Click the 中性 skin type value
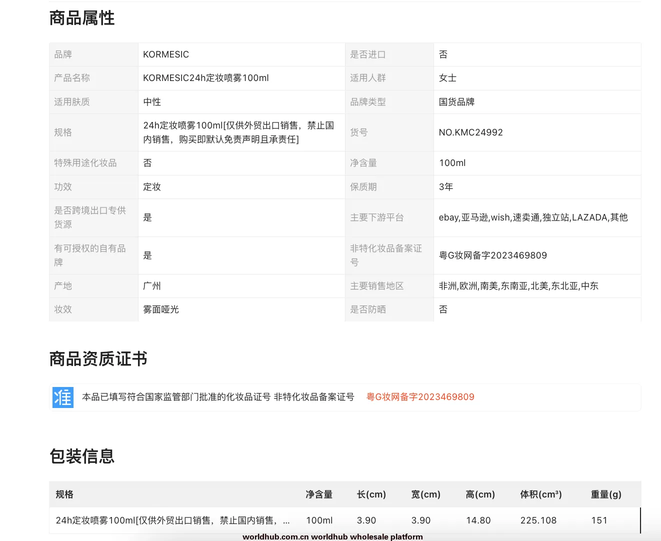This screenshot has height=541, width=661. coord(152,102)
